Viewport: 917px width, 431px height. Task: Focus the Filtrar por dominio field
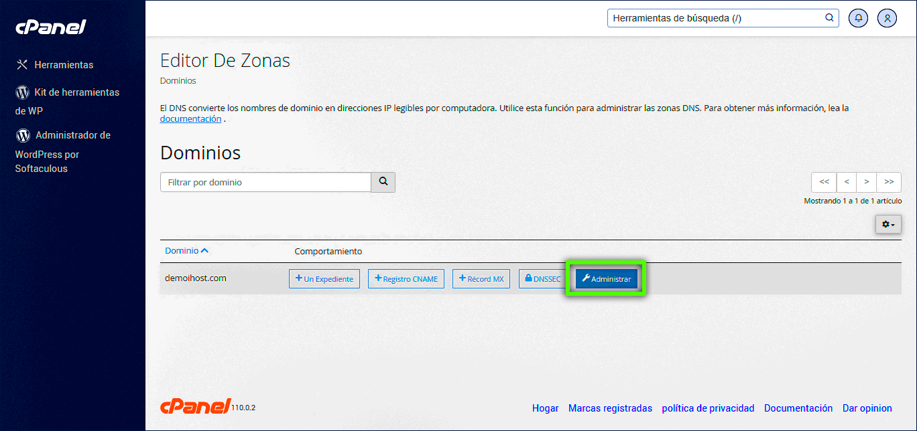pos(265,182)
